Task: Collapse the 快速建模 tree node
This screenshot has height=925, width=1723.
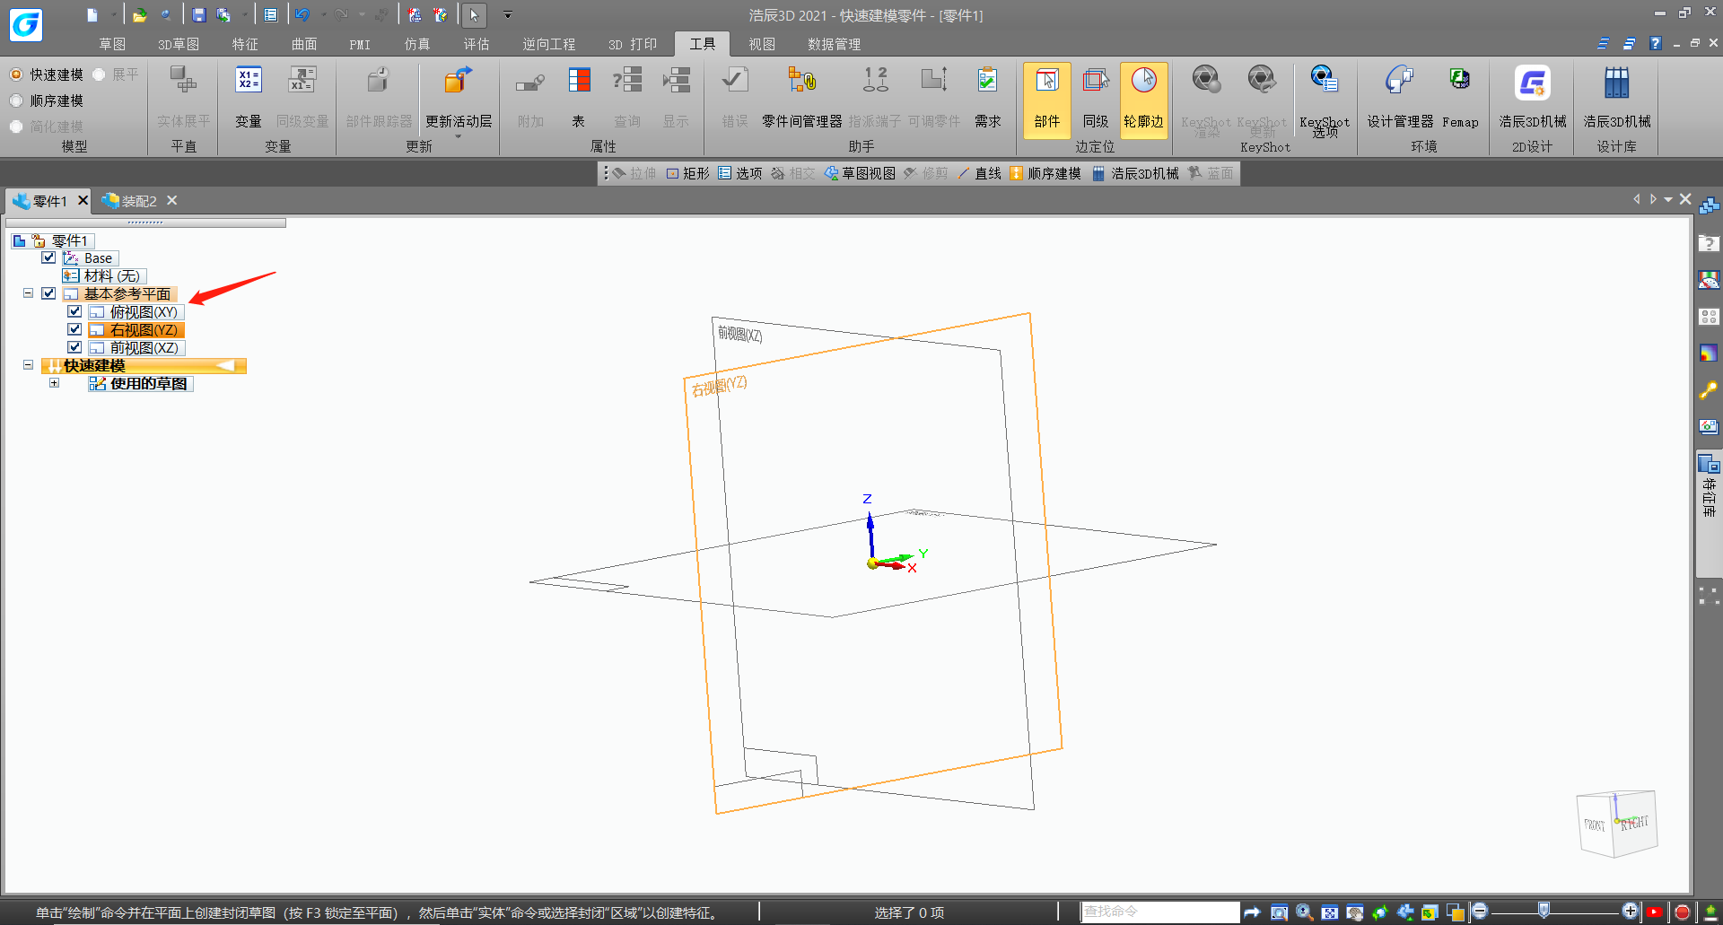Action: [29, 365]
